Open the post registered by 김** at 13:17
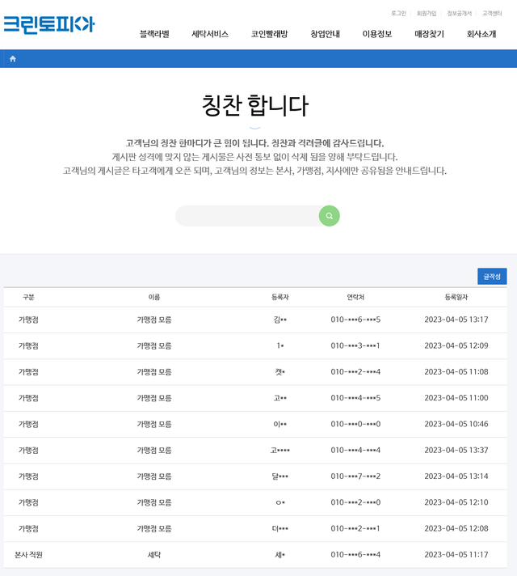 154,320
